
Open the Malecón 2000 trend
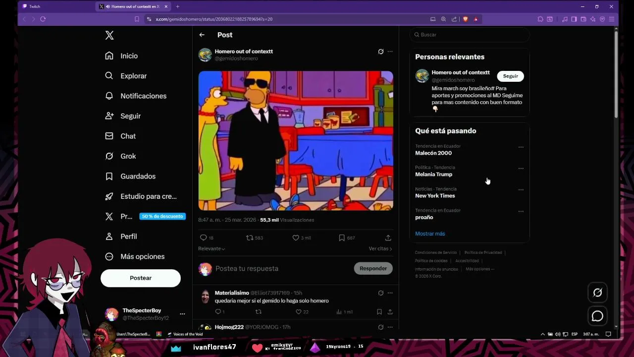click(x=433, y=153)
